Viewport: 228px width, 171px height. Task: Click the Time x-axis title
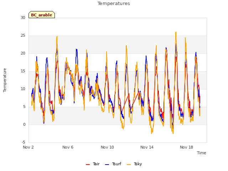[x=202, y=153]
